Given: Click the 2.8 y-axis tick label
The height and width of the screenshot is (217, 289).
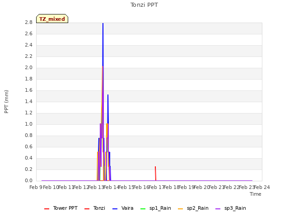Looking at the screenshot, I should tap(28, 23).
